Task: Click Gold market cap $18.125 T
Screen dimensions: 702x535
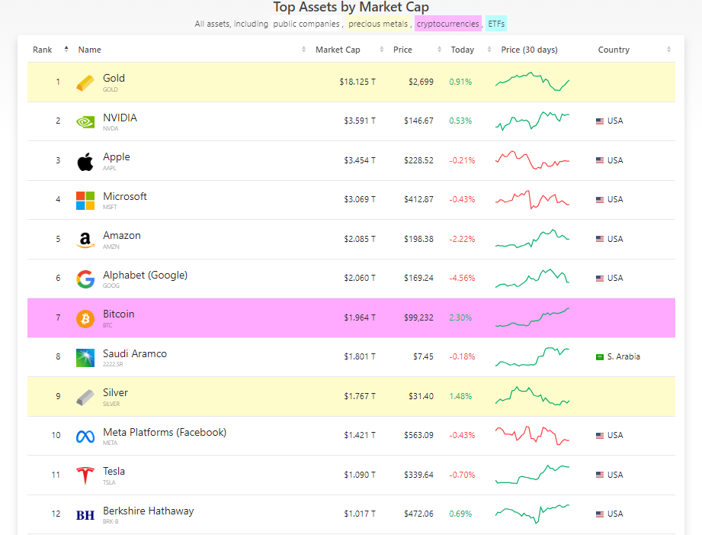Action: [357, 82]
